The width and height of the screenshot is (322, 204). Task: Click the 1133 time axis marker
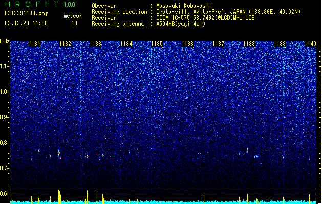[96, 44]
